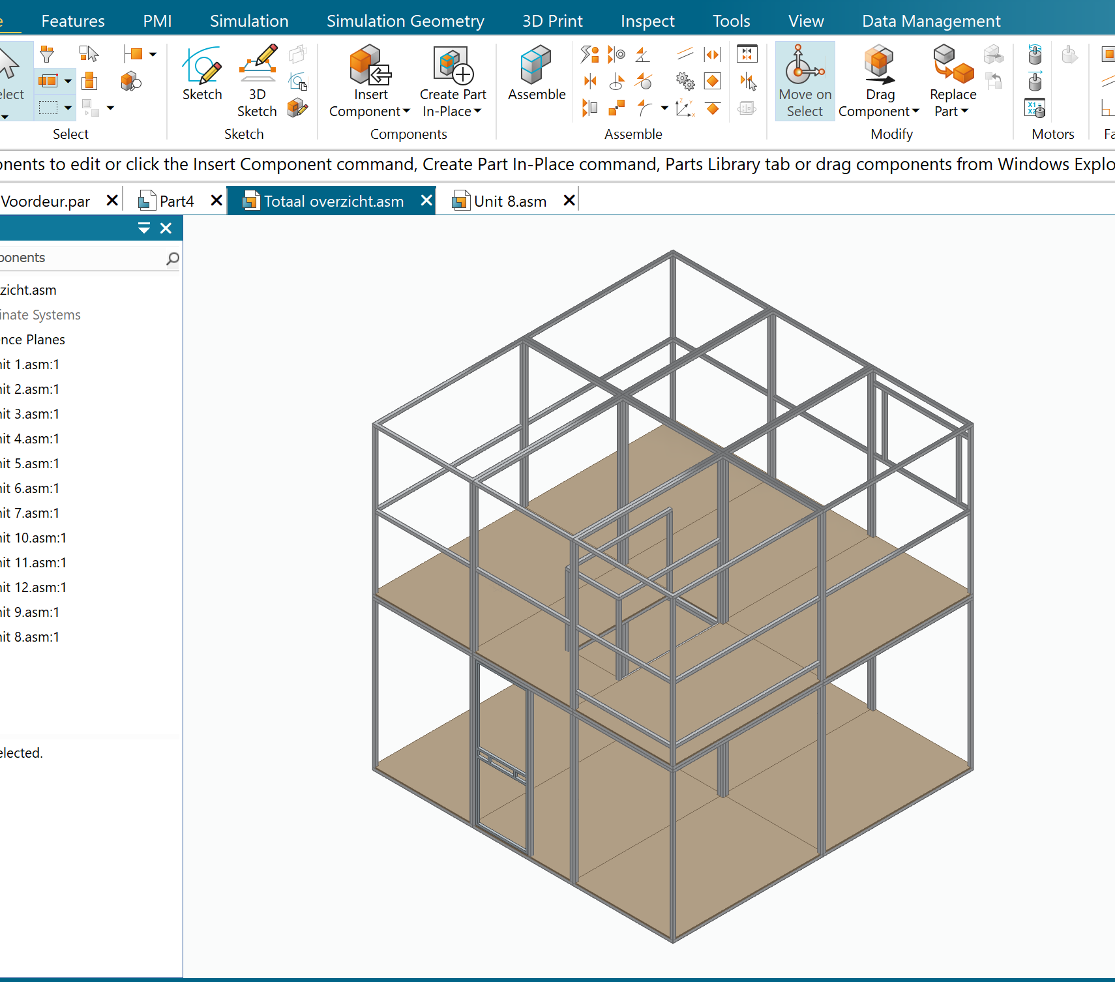Expand the Drag Component dropdown arrow
The height and width of the screenshot is (982, 1115).
point(915,112)
